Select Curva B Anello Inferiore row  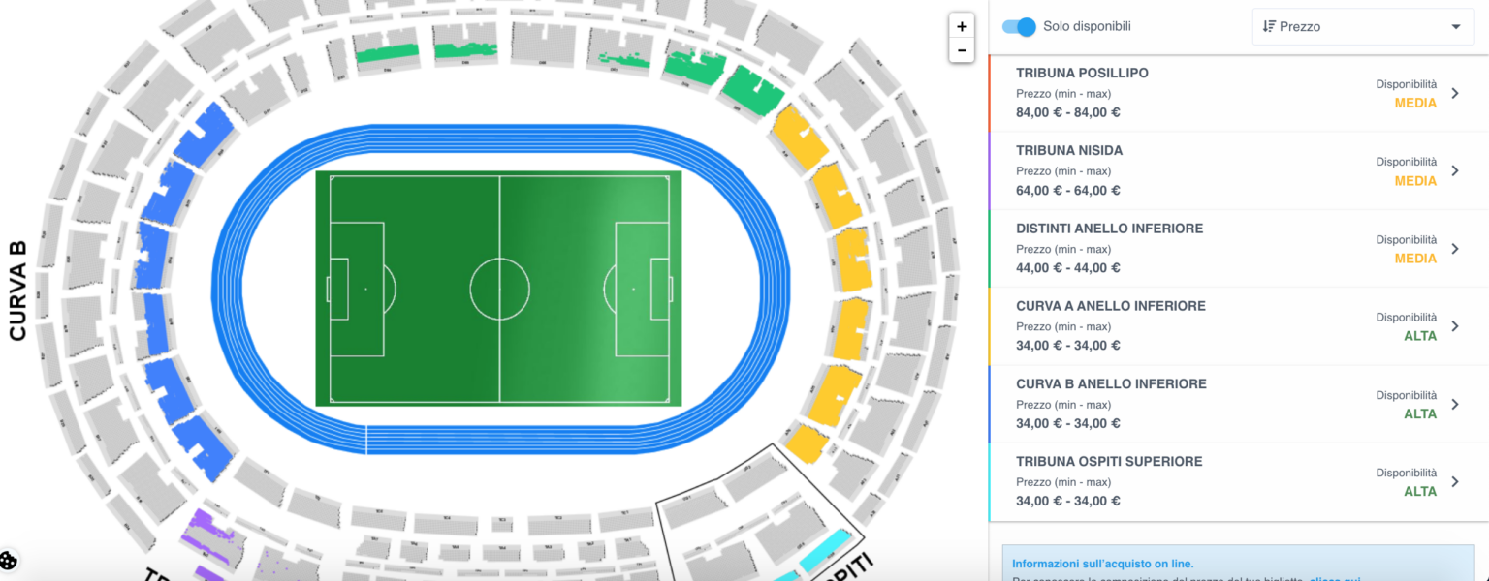[1212, 404]
